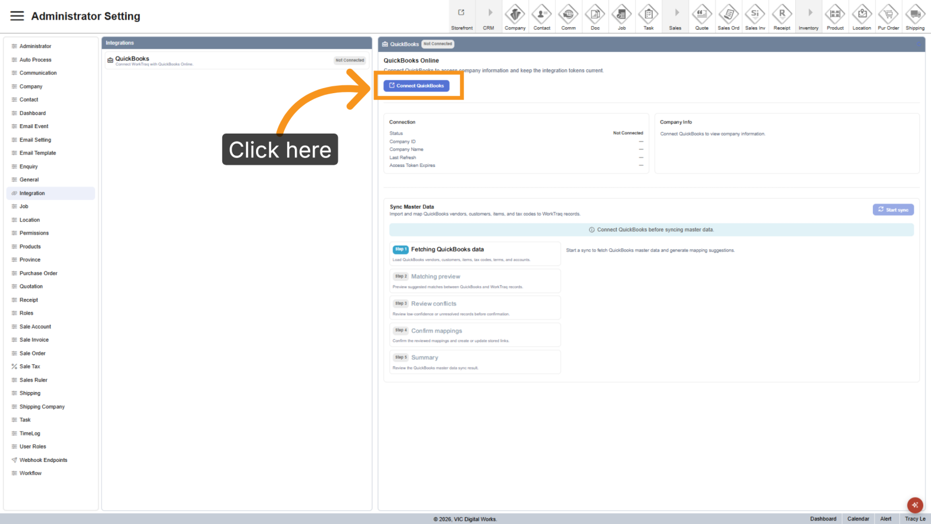
Task: Select Administrator in the sidebar
Action: (x=50, y=46)
